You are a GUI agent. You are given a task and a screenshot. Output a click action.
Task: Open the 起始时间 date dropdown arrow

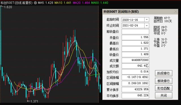coord(147,19)
